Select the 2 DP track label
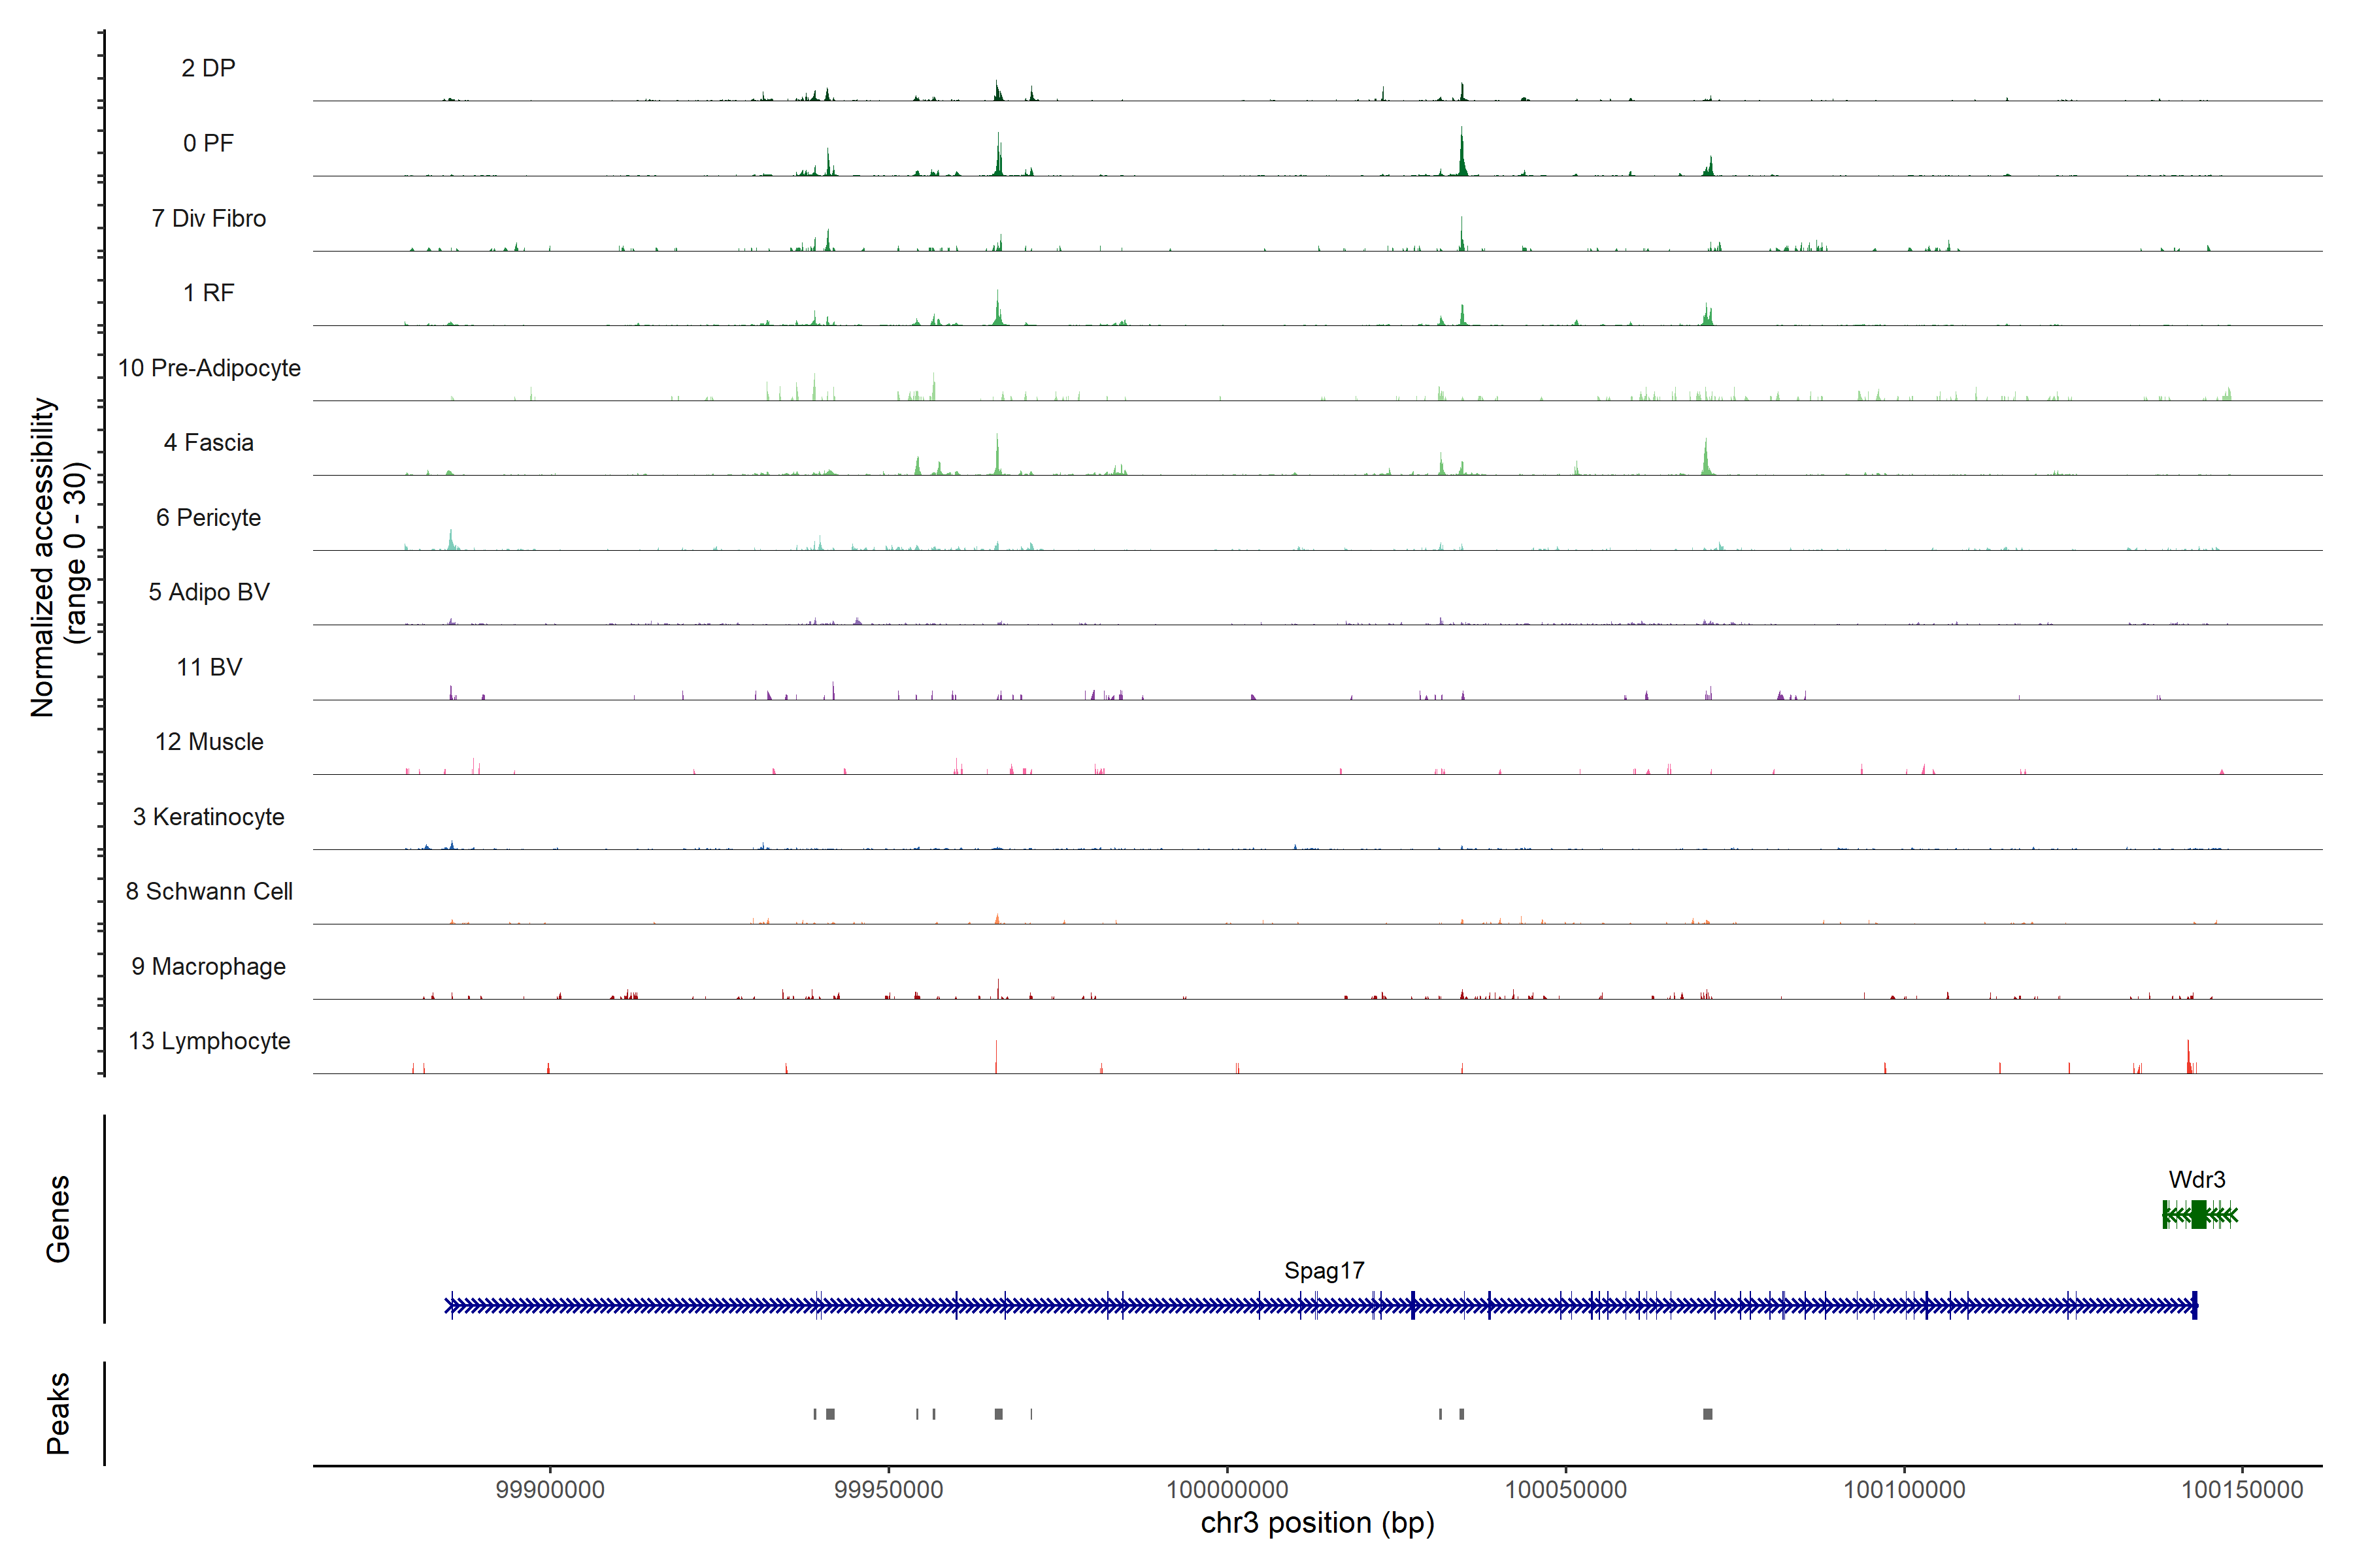2353x1568 pixels. (208, 68)
